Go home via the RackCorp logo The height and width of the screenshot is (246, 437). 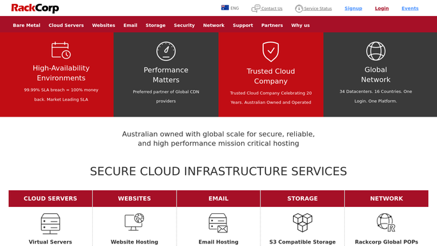(x=35, y=8)
